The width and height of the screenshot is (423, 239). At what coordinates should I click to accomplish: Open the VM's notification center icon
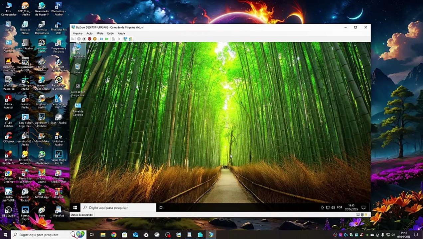click(x=363, y=207)
